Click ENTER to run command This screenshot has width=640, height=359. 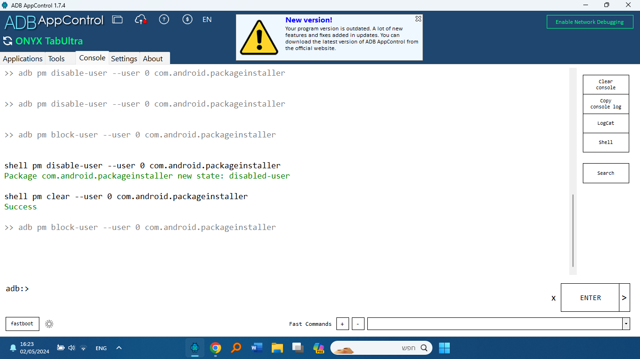590,298
